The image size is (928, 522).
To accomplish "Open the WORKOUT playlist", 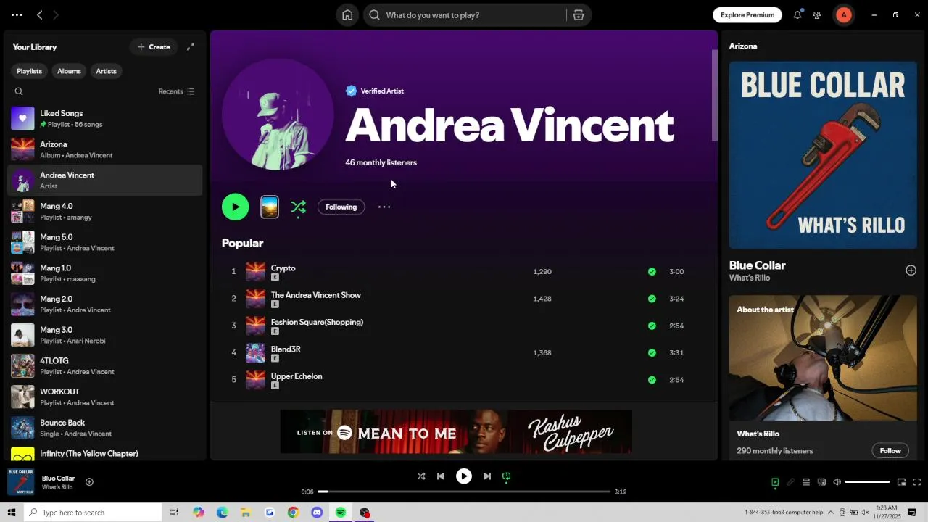I will pos(104,397).
